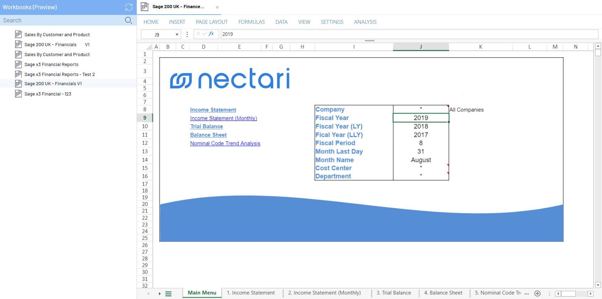Open the INSERT ribbon tab
The height and width of the screenshot is (299, 602).
point(177,22)
